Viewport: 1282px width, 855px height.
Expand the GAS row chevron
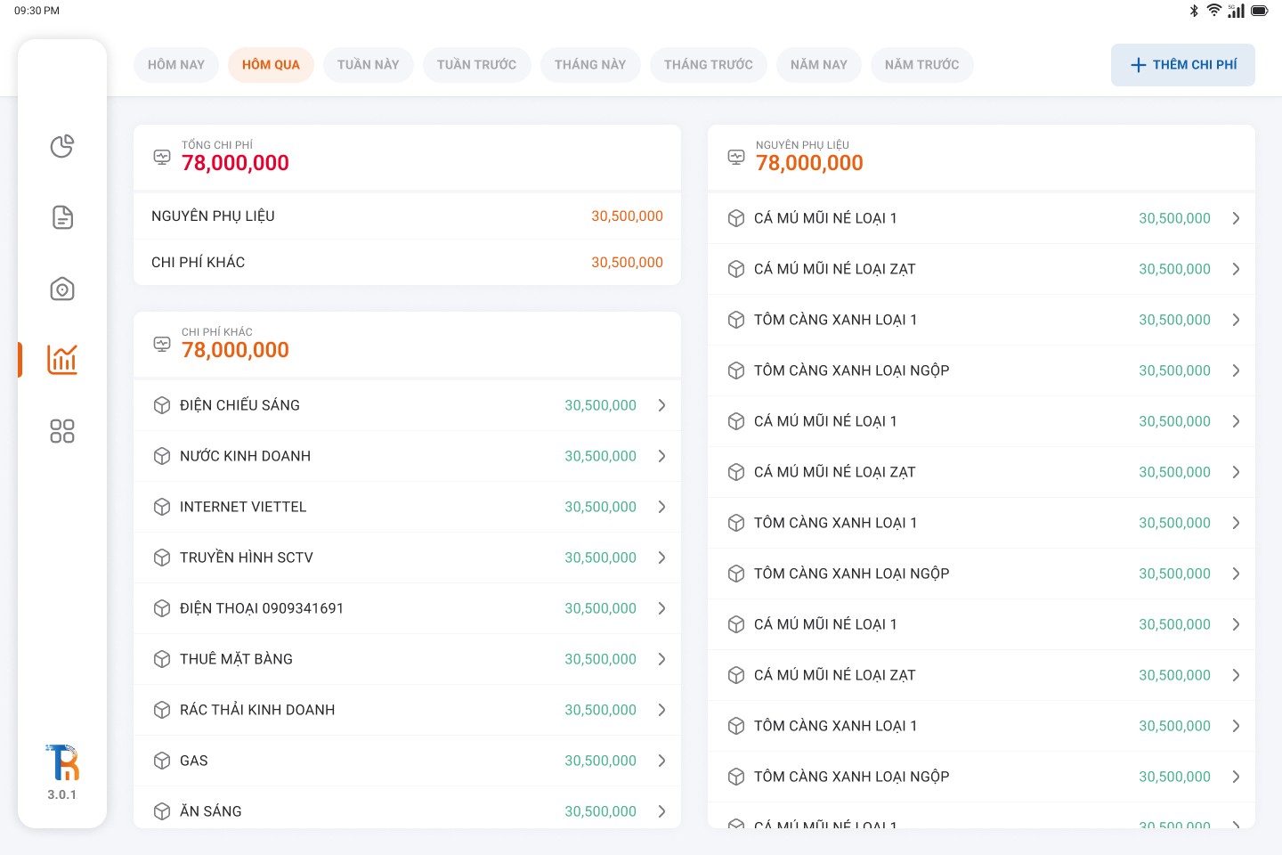(661, 761)
